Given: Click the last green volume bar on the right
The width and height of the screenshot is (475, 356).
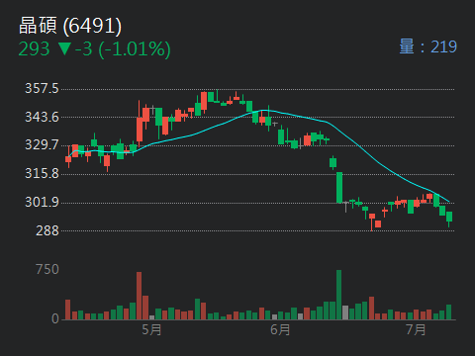Looking at the screenshot, I should coord(448,312).
